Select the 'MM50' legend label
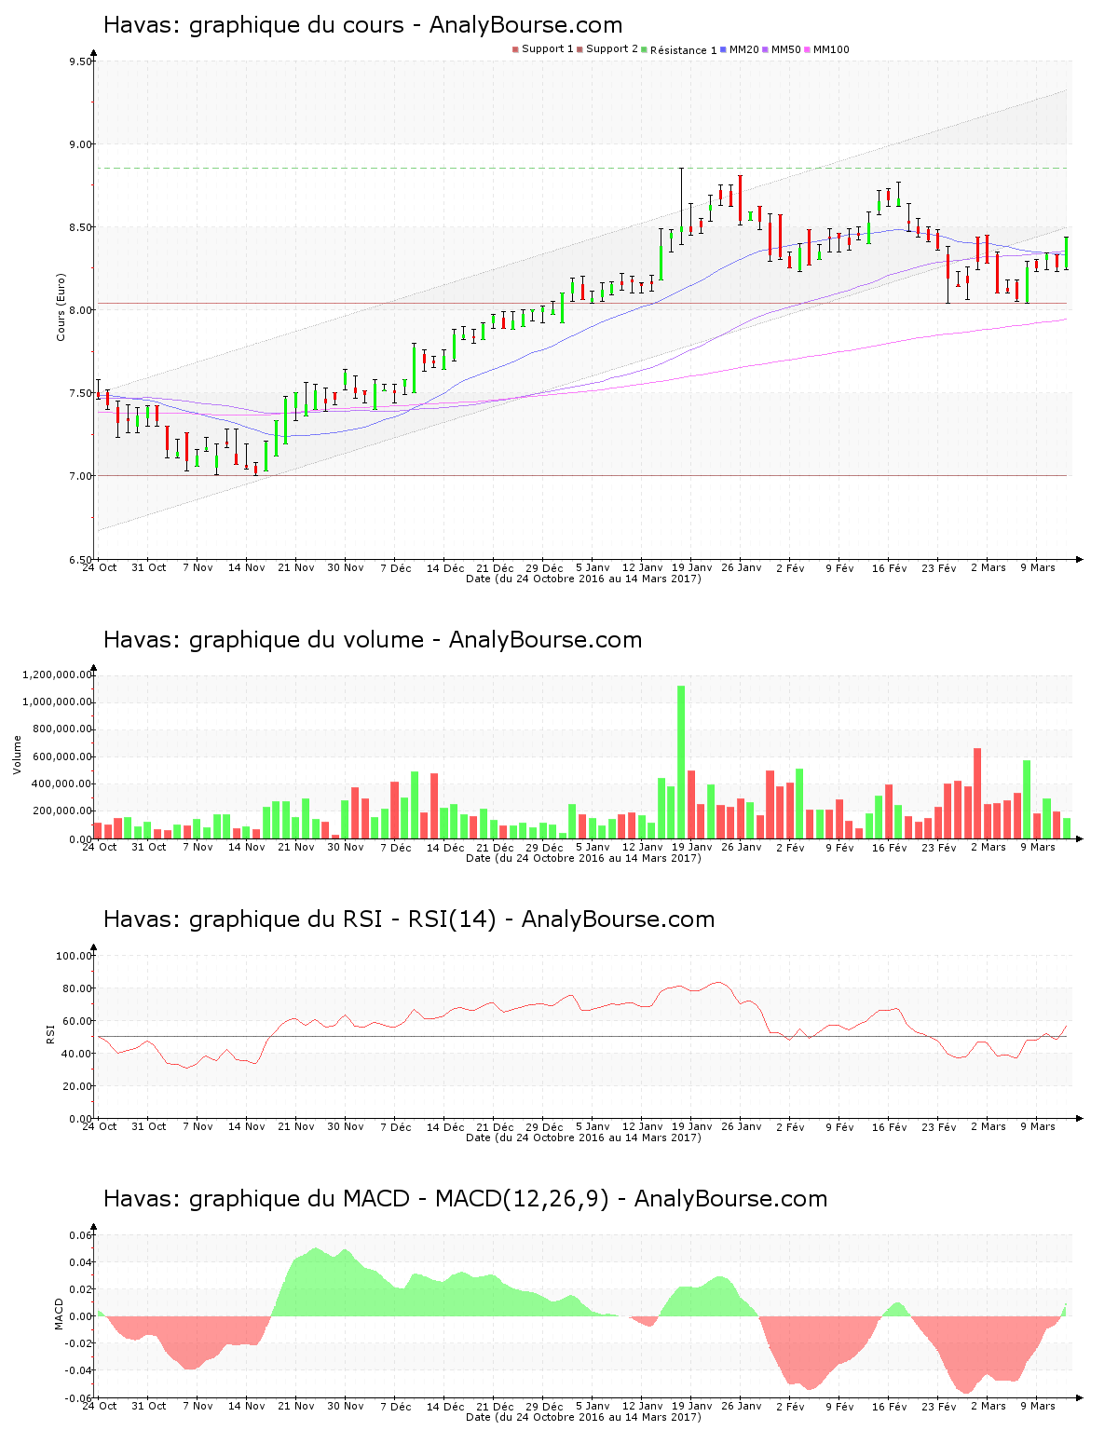 [x=786, y=49]
